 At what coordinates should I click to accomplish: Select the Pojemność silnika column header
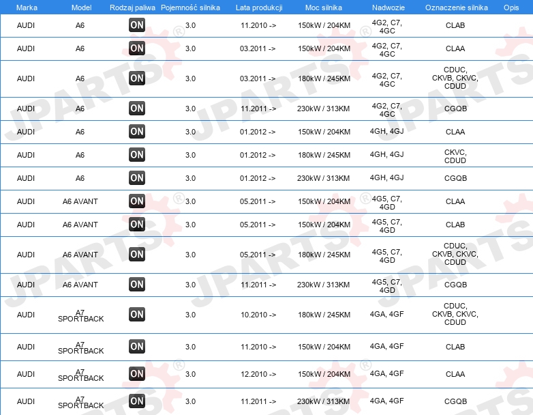click(190, 8)
